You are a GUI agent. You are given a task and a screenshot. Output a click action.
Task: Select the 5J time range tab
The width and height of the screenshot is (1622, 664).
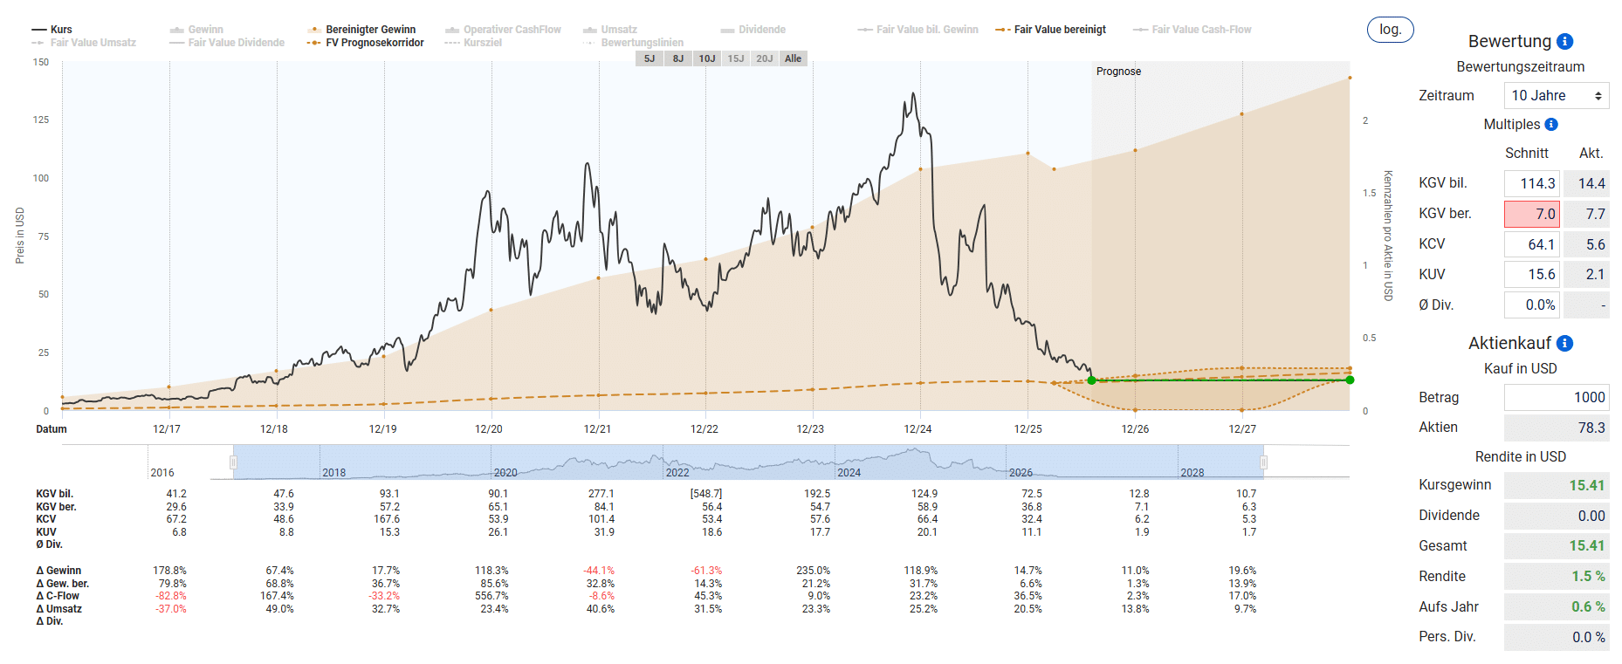tap(649, 58)
